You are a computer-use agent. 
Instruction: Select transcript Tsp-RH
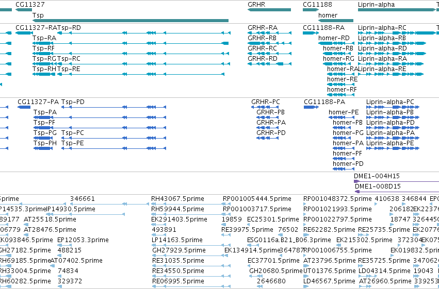point(44,69)
